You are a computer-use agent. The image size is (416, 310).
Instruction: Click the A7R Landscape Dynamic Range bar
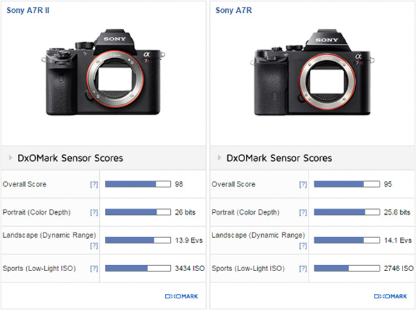click(347, 240)
